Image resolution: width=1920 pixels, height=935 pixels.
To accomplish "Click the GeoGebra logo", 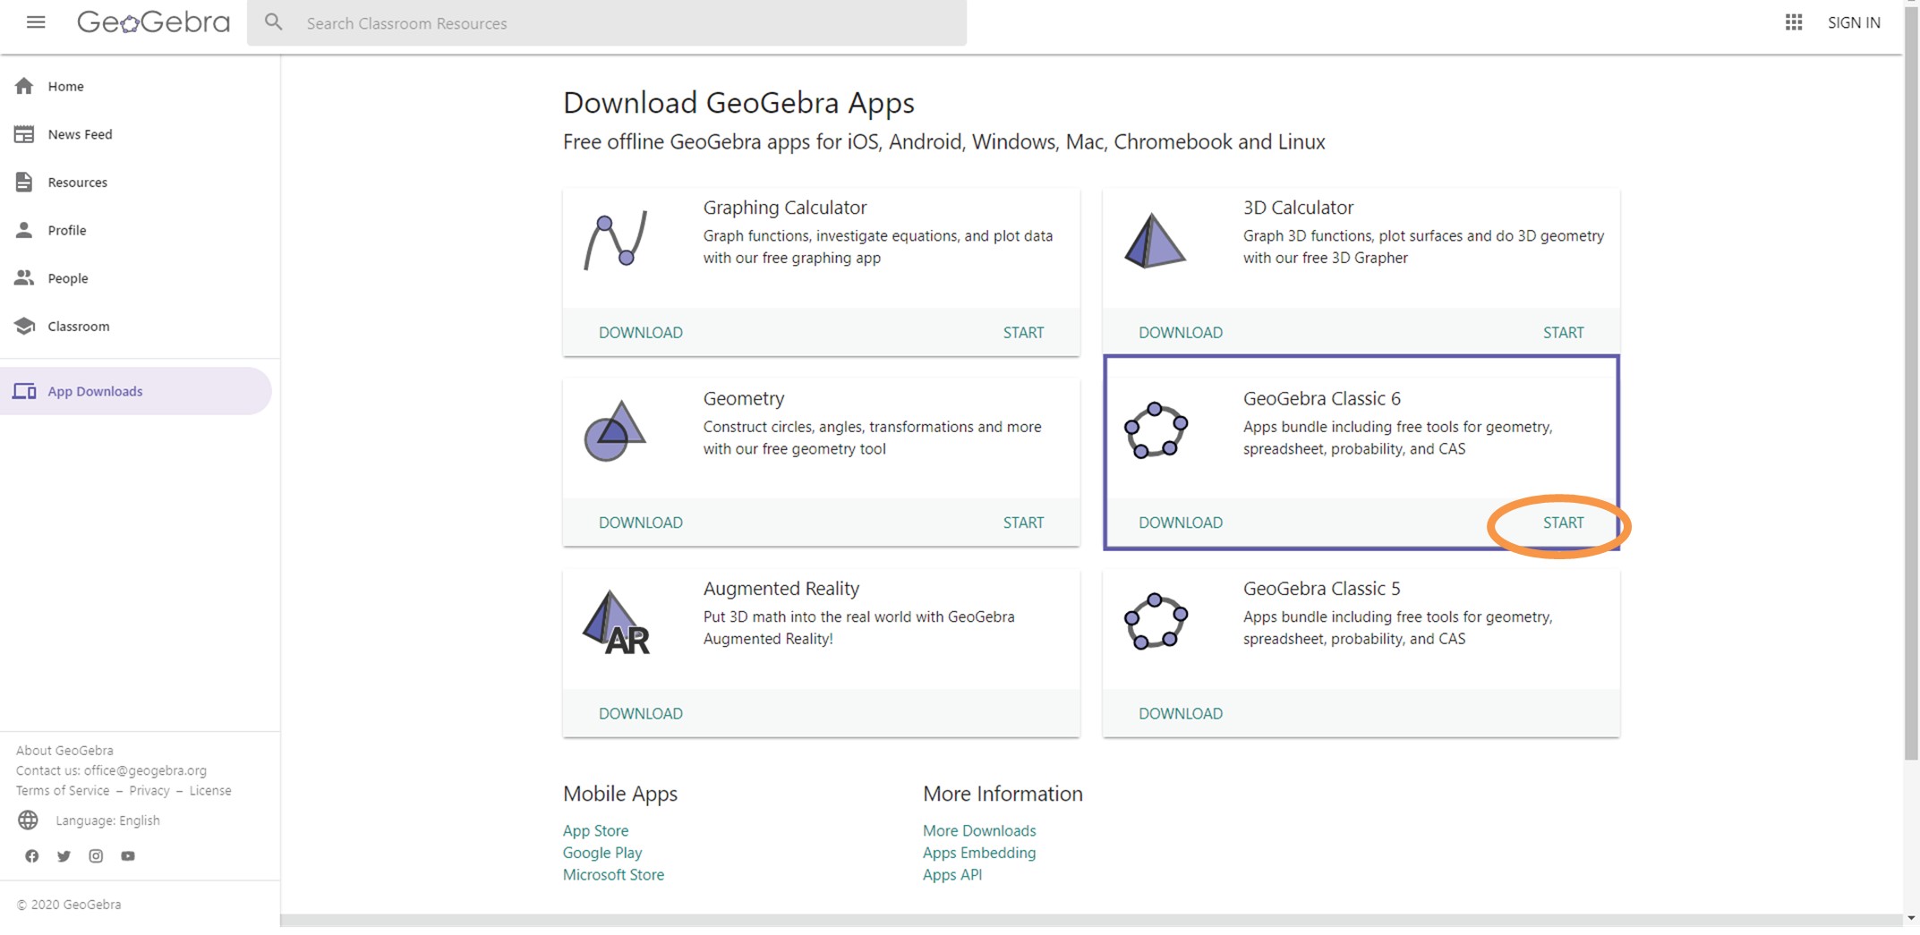I will pos(153,22).
